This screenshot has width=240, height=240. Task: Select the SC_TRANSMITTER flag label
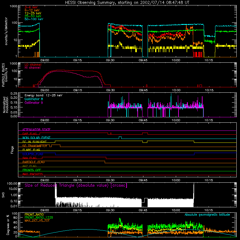[x=35, y=146]
